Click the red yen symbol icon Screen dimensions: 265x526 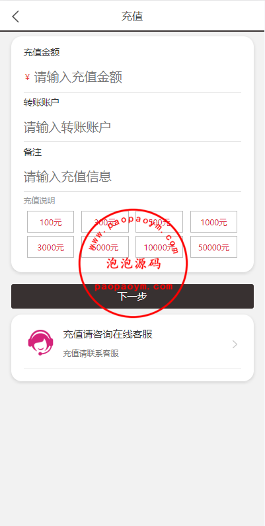27,77
